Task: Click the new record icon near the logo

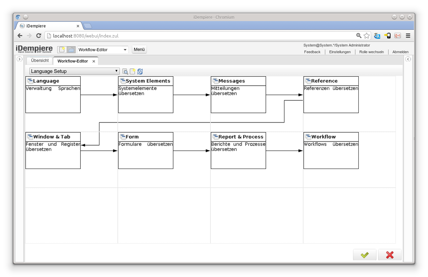Action: pos(62,50)
